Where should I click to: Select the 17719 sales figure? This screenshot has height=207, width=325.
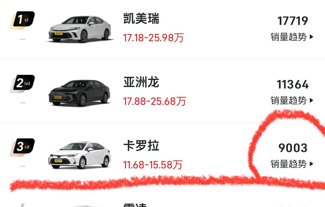pyautogui.click(x=293, y=21)
